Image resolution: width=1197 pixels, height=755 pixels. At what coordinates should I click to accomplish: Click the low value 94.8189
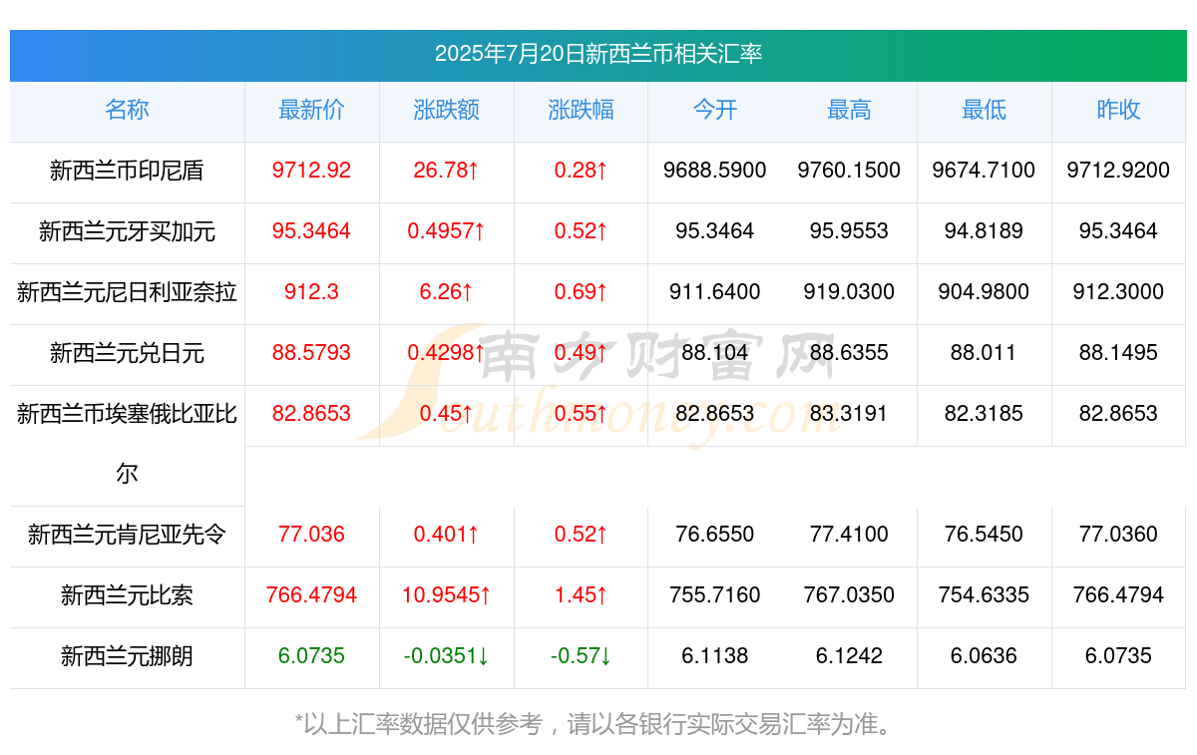[984, 231]
